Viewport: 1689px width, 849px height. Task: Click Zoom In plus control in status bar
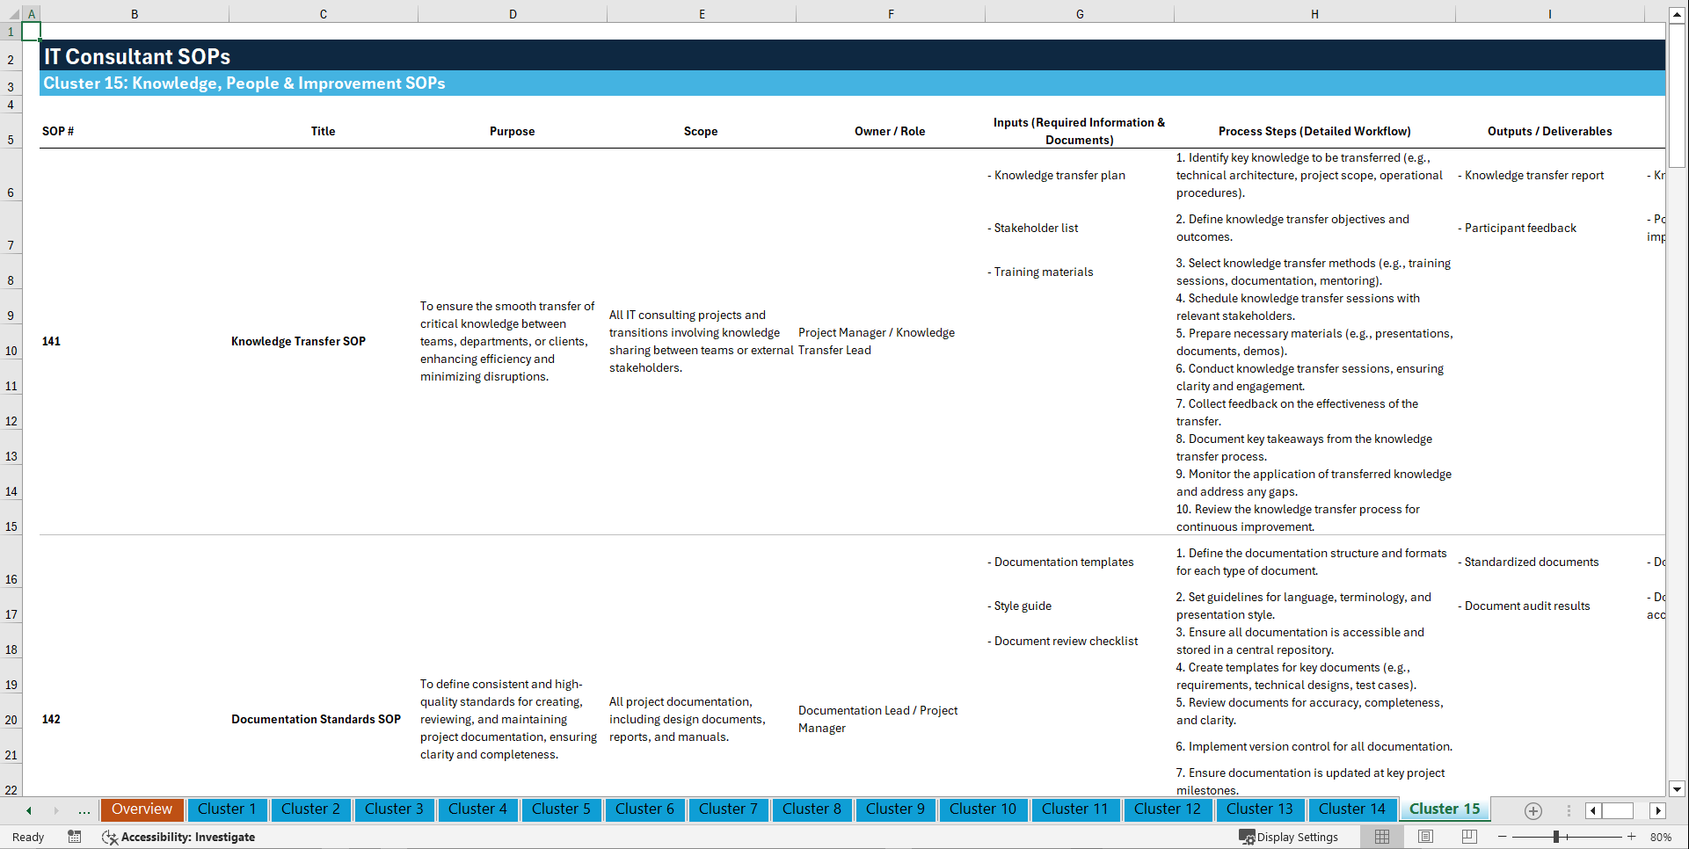pos(1632,837)
